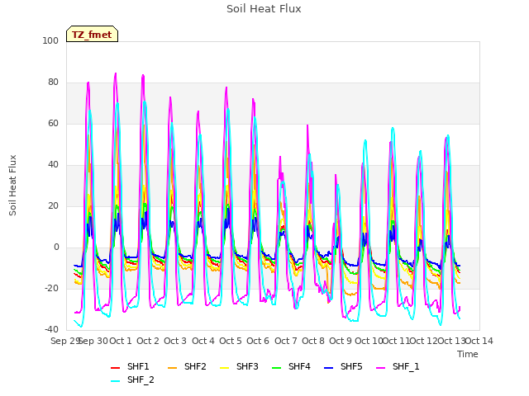
Task: Click the Oct 14 x-axis tick label
Action: pyautogui.click(x=479, y=341)
